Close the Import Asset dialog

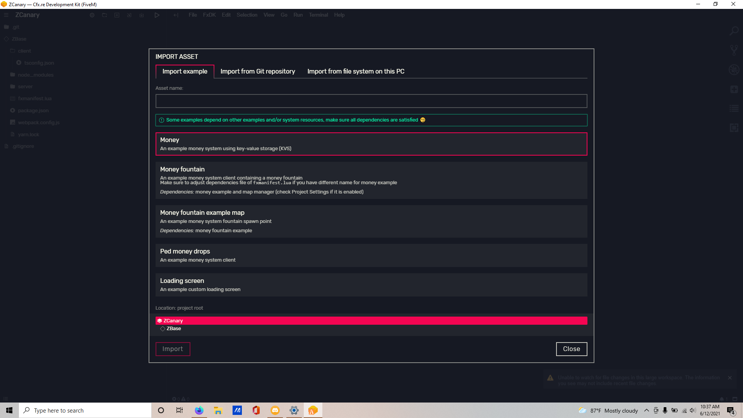click(x=572, y=349)
